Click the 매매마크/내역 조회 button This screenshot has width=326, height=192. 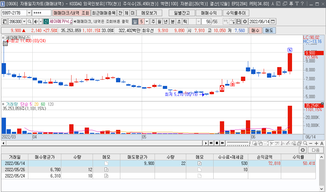click(x=71, y=13)
